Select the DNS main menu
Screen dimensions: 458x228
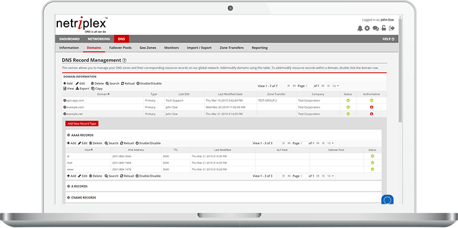tap(122, 39)
